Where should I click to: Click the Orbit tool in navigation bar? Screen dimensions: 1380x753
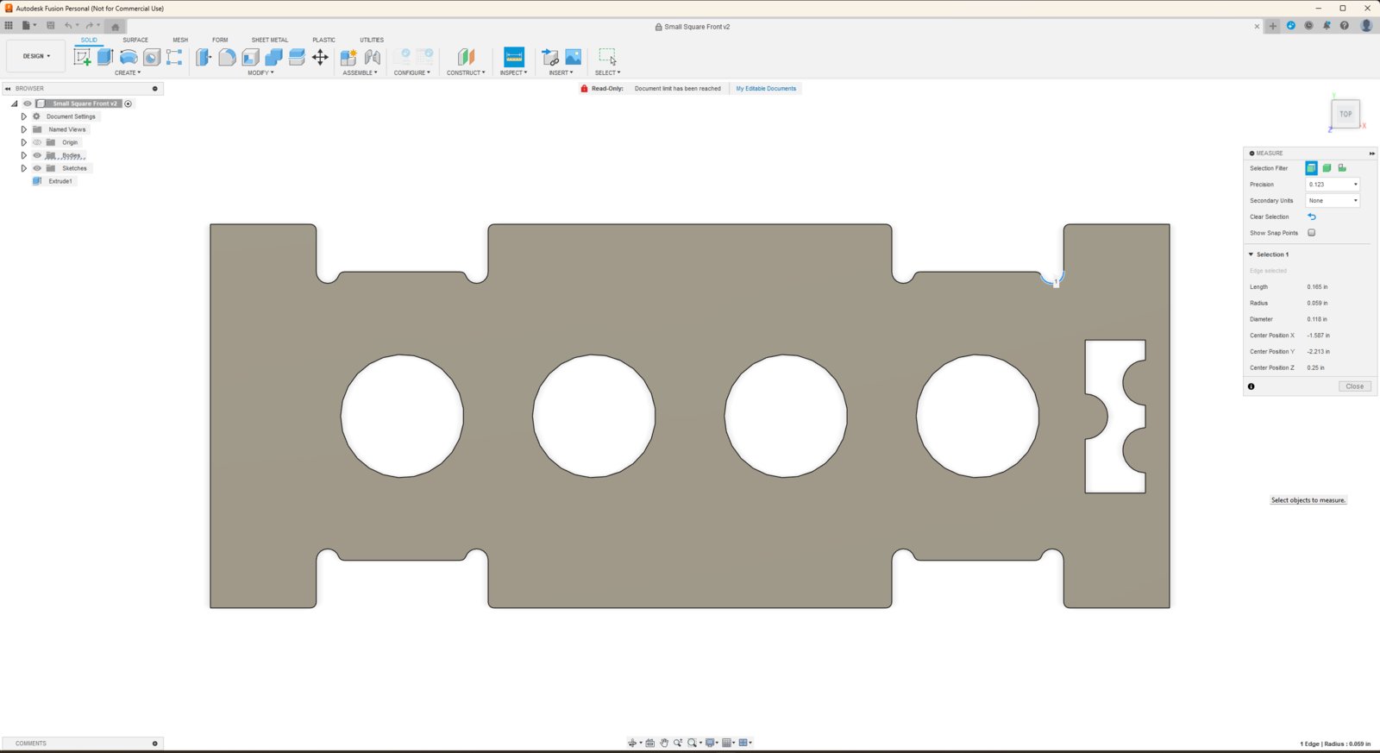click(x=632, y=743)
